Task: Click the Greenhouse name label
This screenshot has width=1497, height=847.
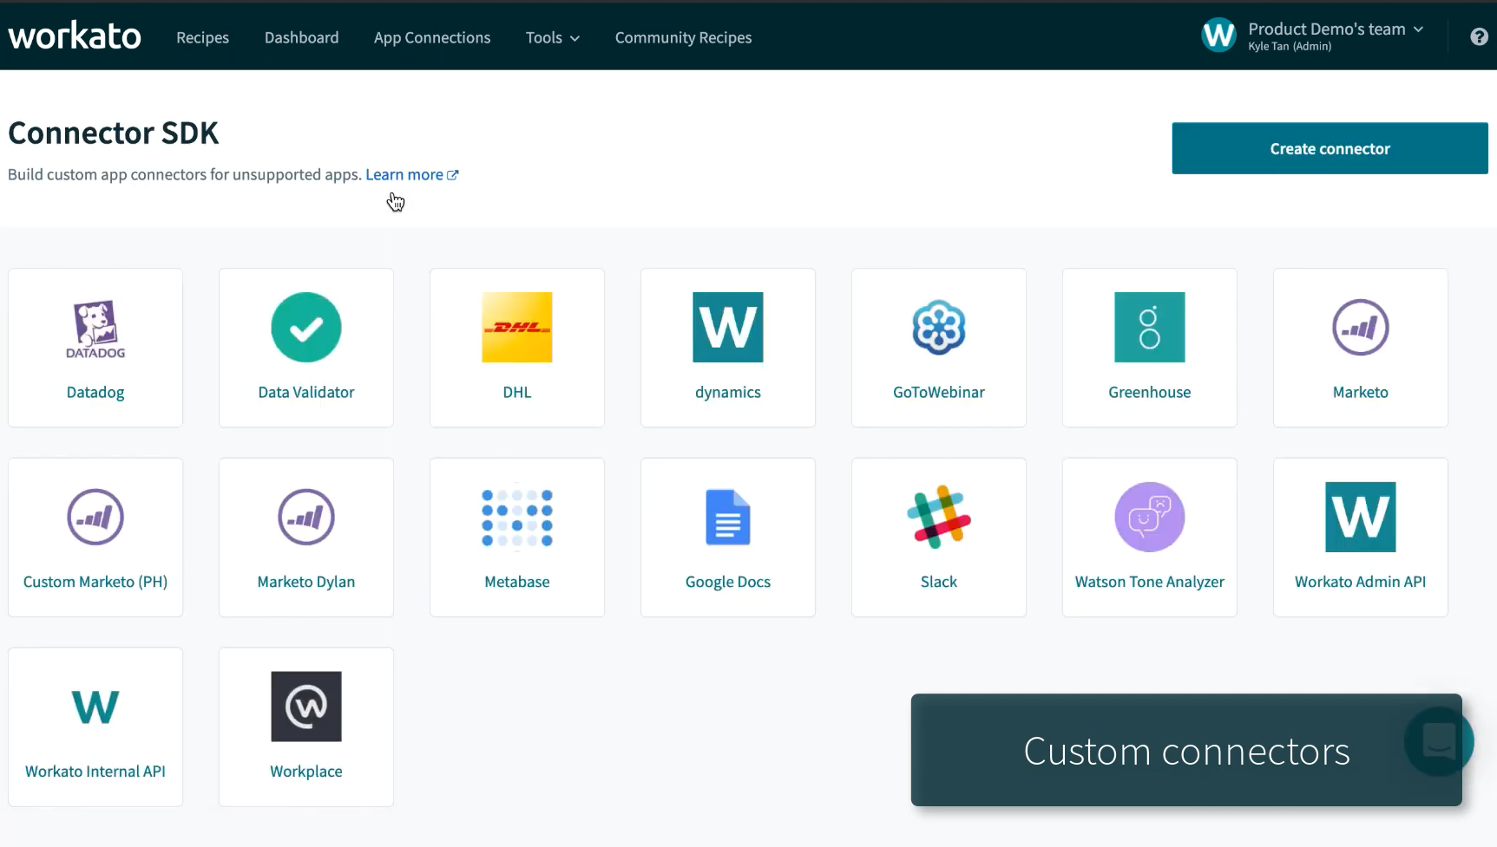Action: (1150, 392)
